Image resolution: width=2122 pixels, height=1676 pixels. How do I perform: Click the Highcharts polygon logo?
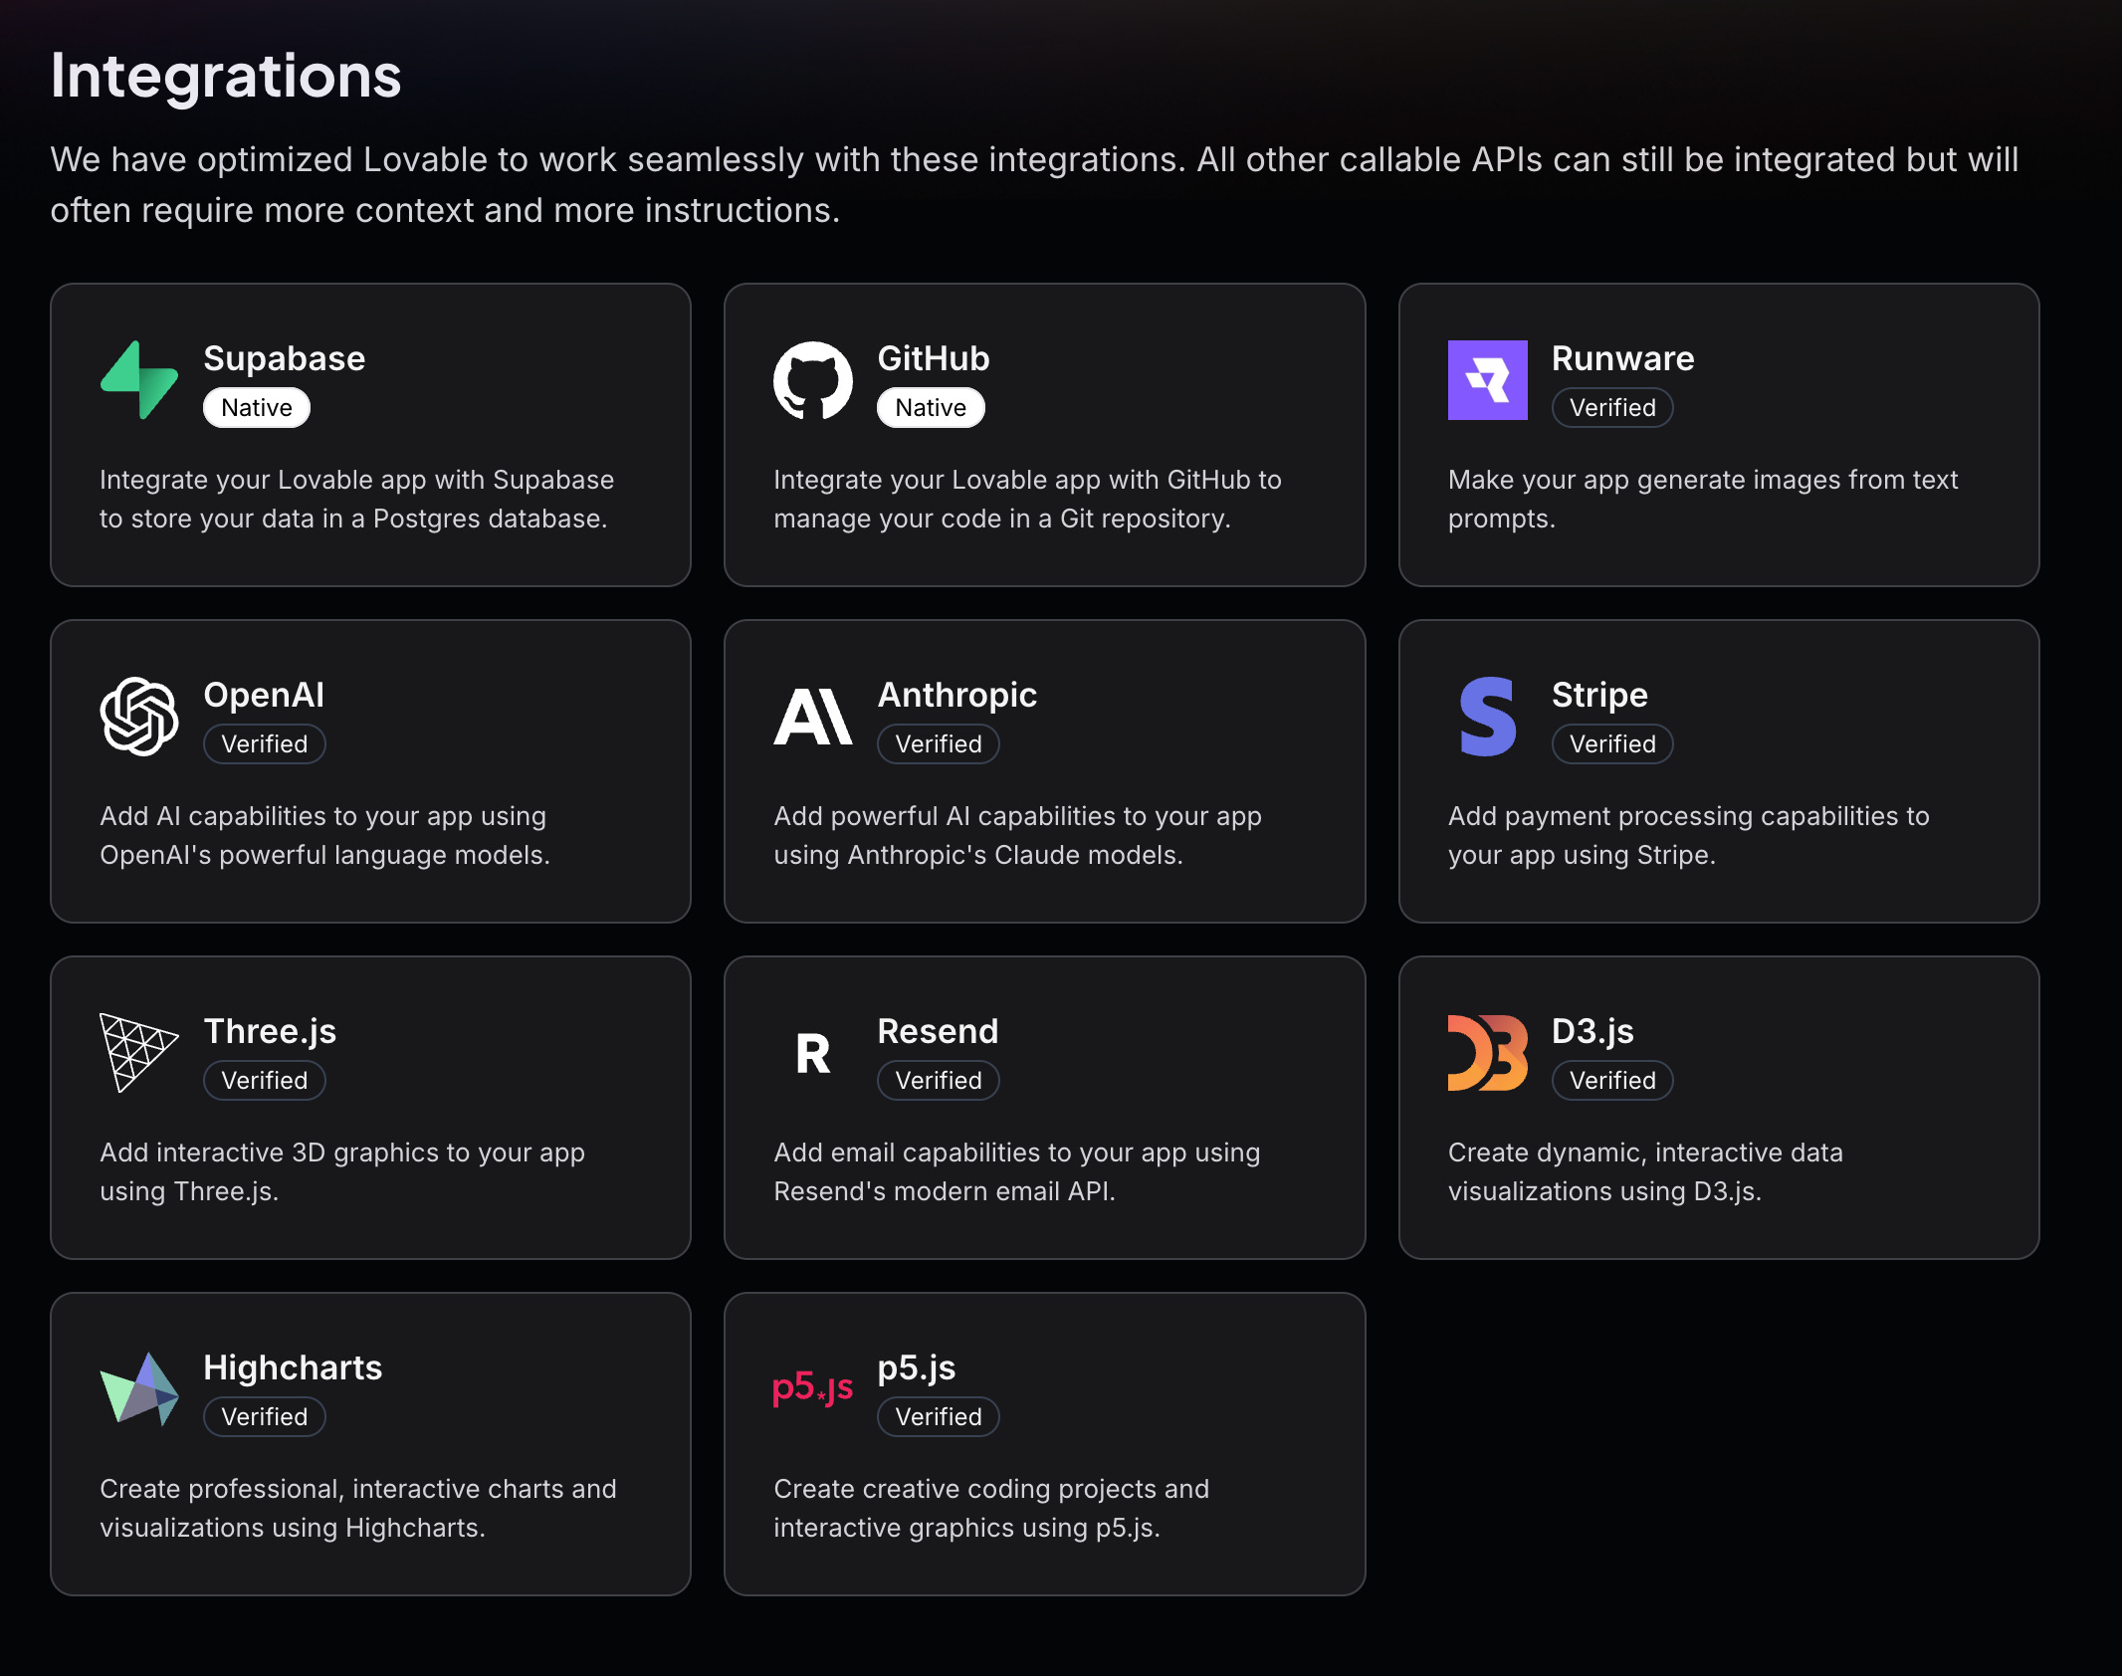[139, 1389]
